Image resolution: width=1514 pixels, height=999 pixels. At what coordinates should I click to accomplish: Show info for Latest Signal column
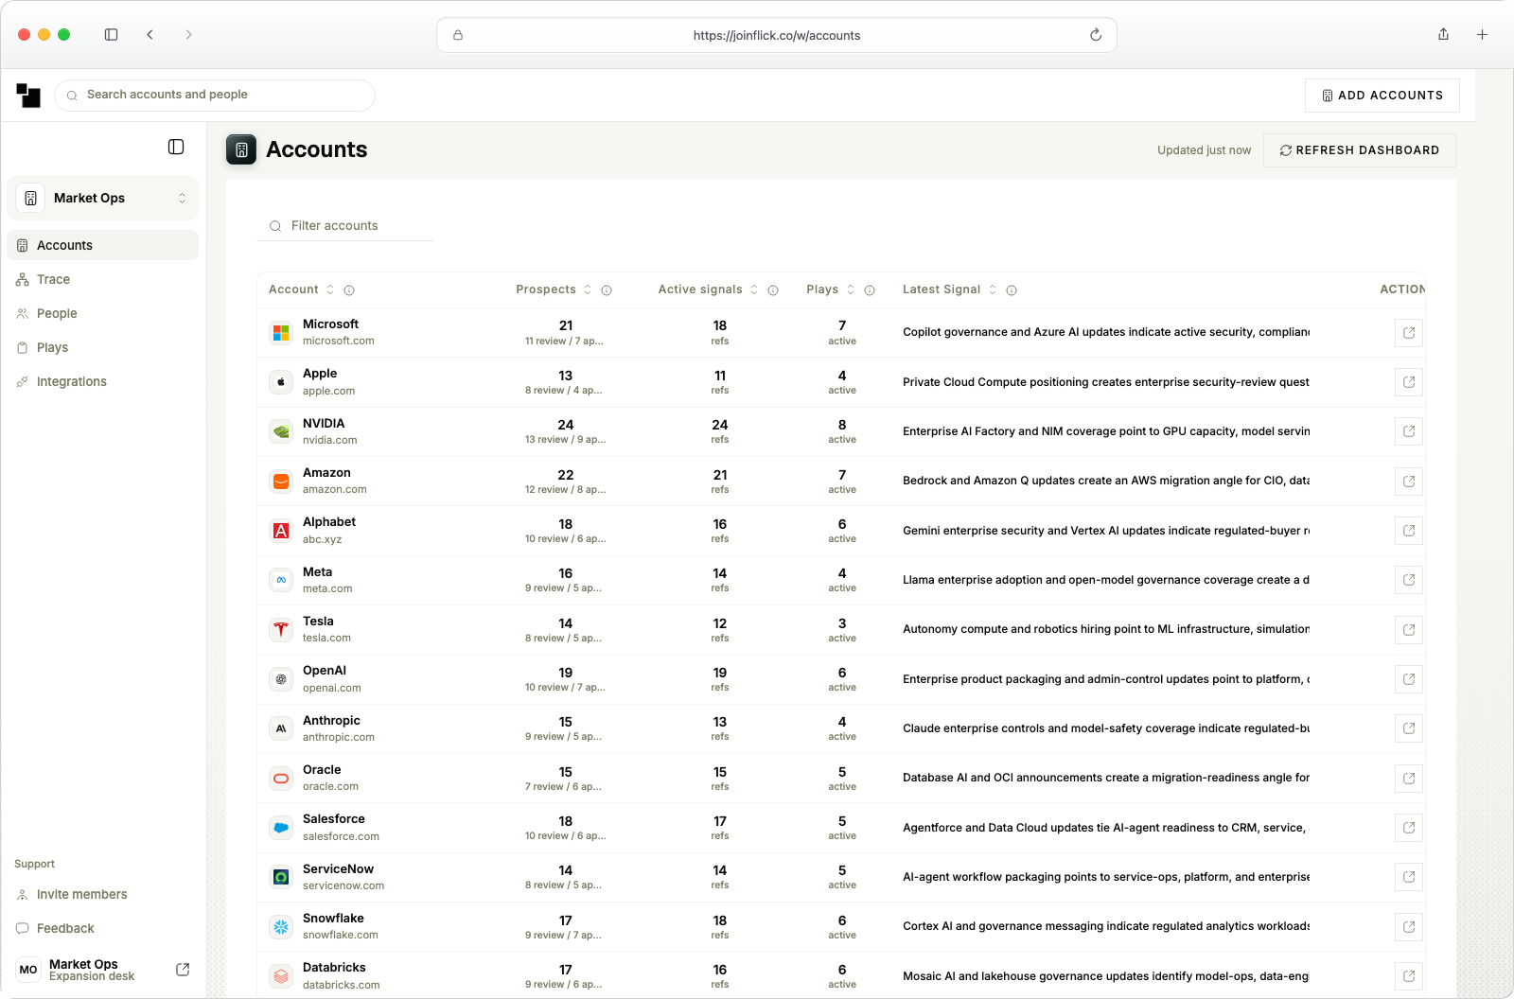(1012, 290)
